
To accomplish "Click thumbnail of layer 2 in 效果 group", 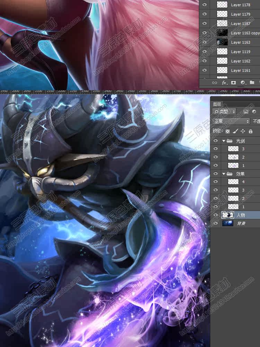I will coord(233,198).
